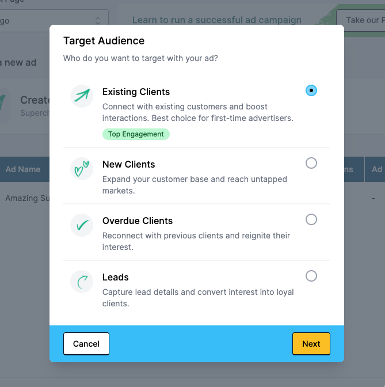Click the Ad Name column header
This screenshot has width=385, height=387.
23,169
